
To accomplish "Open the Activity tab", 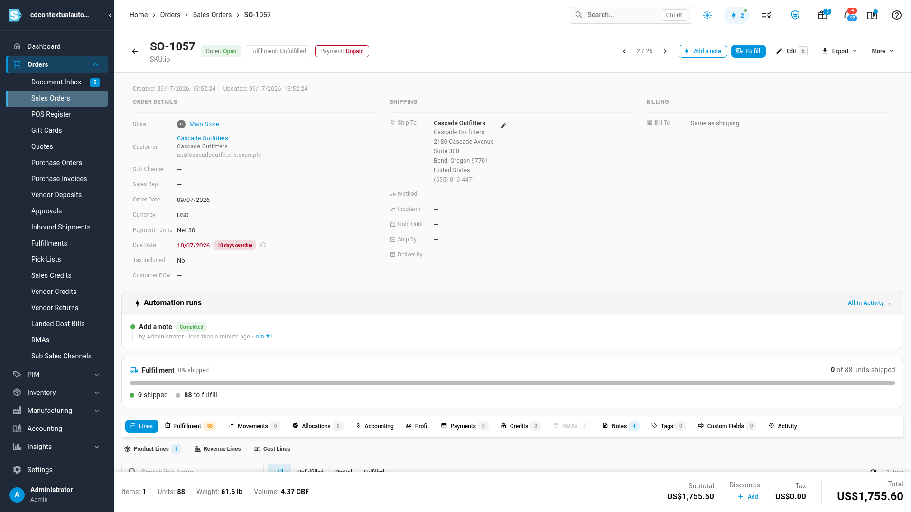I will tap(783, 426).
